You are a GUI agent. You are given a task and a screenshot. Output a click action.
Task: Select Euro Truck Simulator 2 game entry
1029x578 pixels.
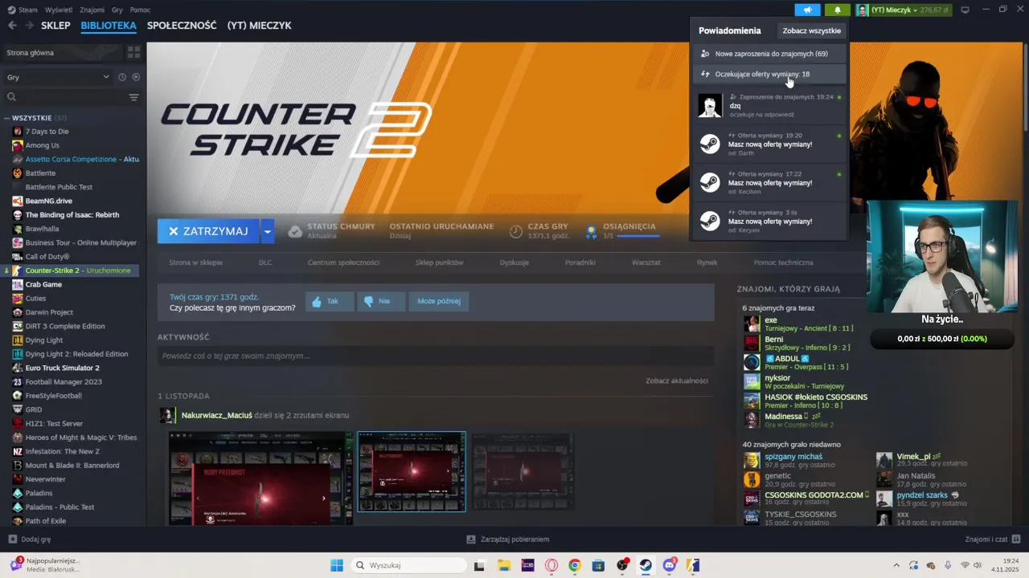click(x=62, y=368)
